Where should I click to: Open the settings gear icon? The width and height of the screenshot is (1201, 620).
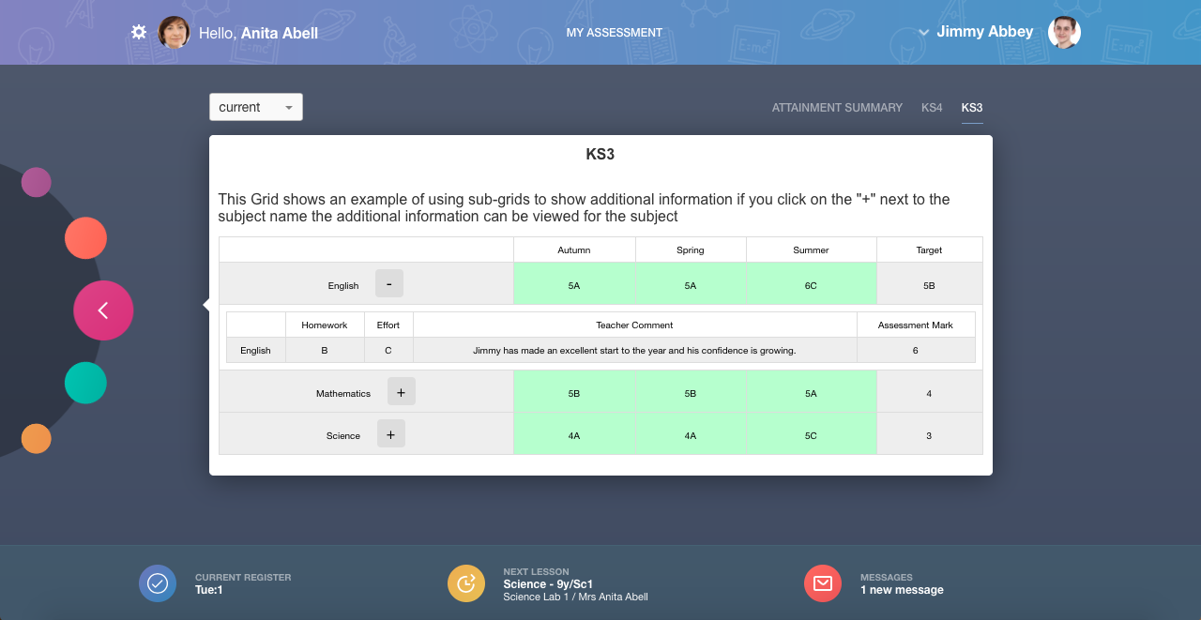(x=139, y=32)
